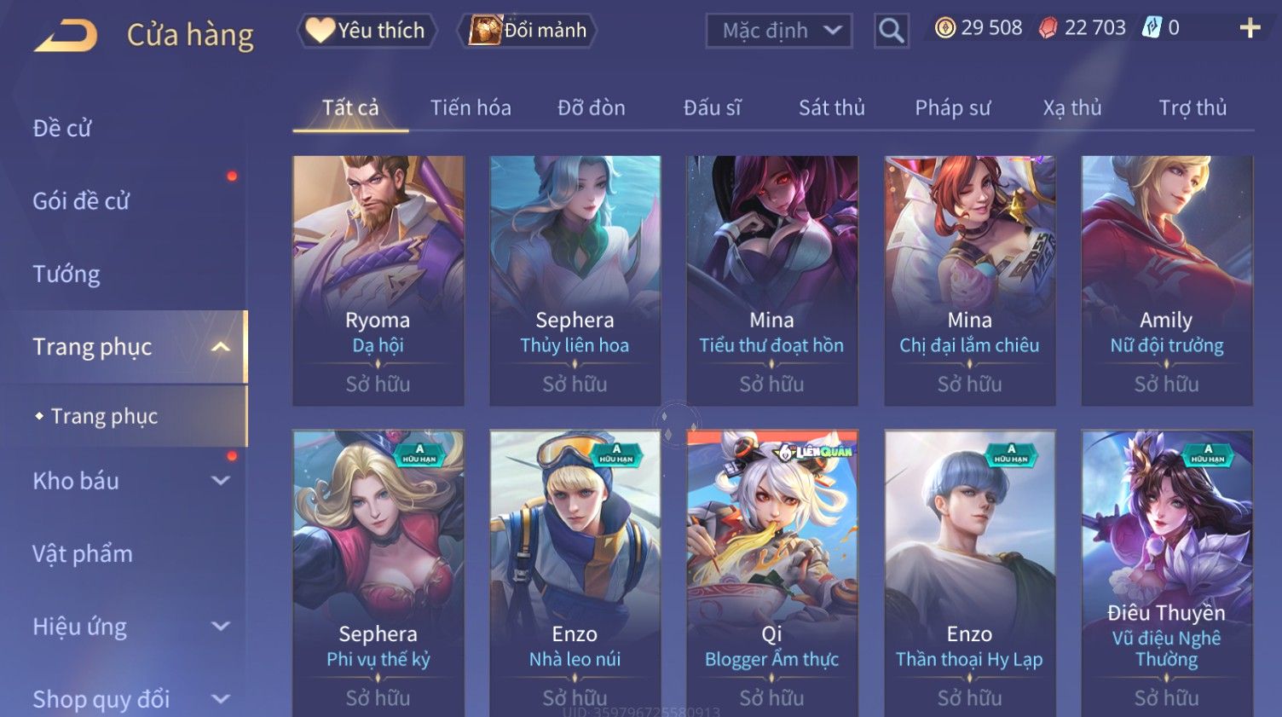Open Đổi mảnh chest exchange
This screenshot has height=717, width=1282.
[528, 31]
